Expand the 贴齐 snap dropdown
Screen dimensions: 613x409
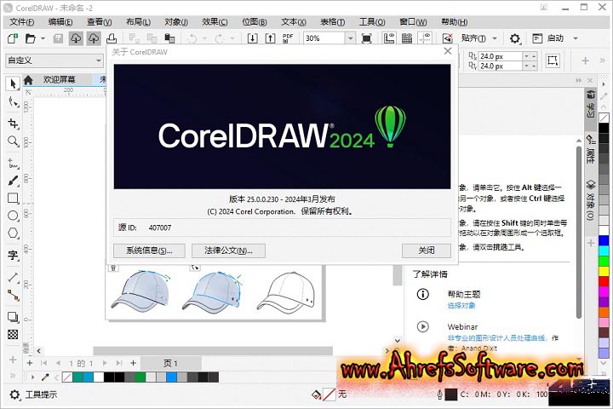click(x=495, y=38)
